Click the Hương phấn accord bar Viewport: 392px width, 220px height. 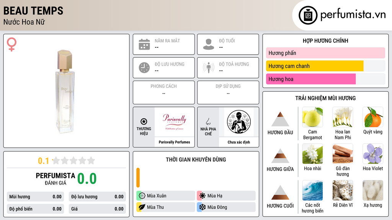325,53
